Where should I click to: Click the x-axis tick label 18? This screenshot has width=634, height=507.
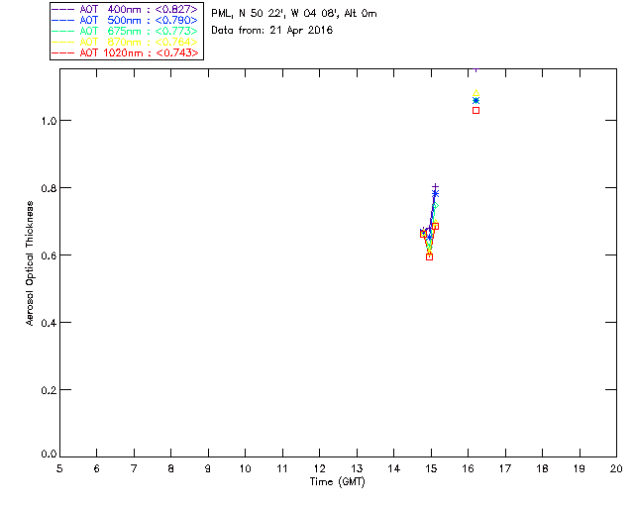pyautogui.click(x=542, y=468)
